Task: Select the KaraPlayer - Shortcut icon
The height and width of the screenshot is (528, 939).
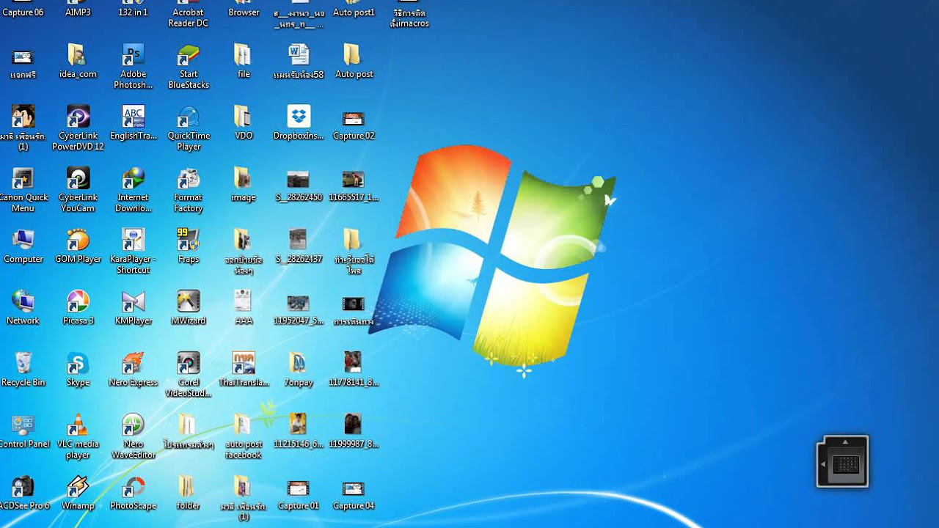Action: point(133,241)
